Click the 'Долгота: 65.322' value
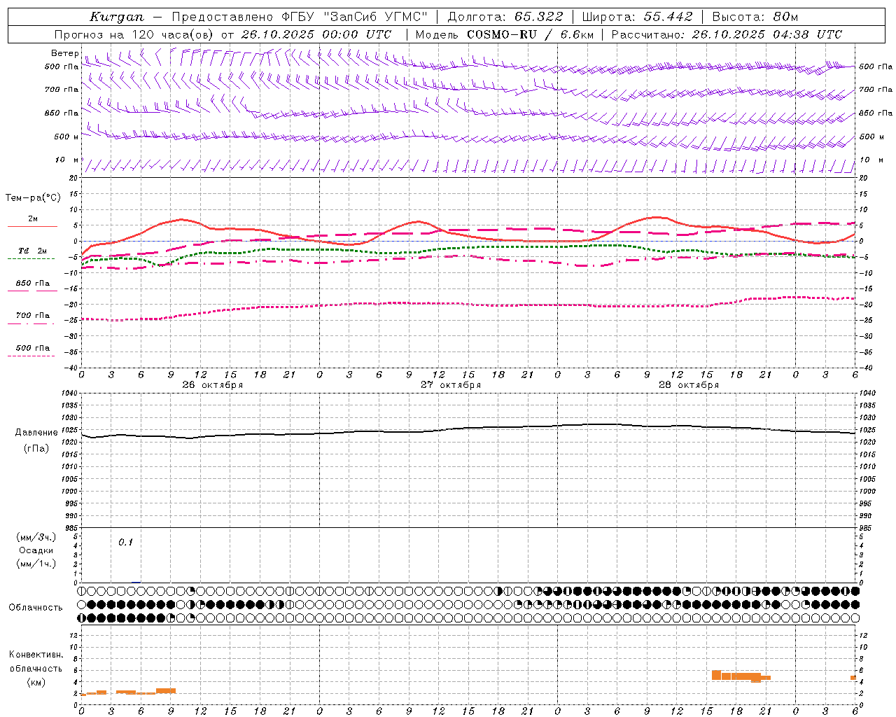Viewport: 896px width, 717px height. click(505, 17)
